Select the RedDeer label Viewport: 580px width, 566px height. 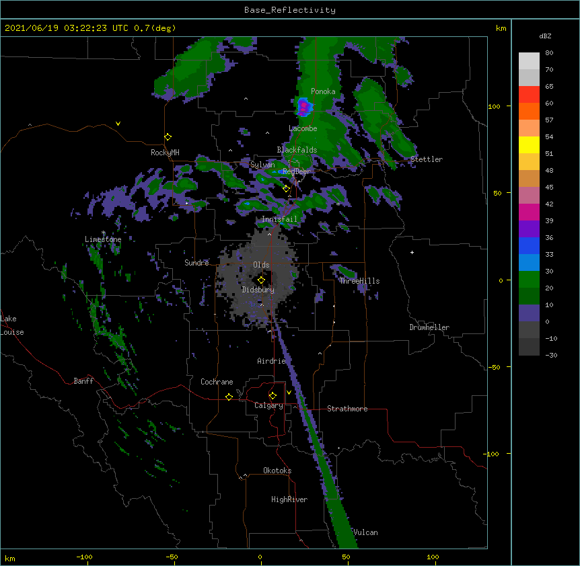coord(296,171)
